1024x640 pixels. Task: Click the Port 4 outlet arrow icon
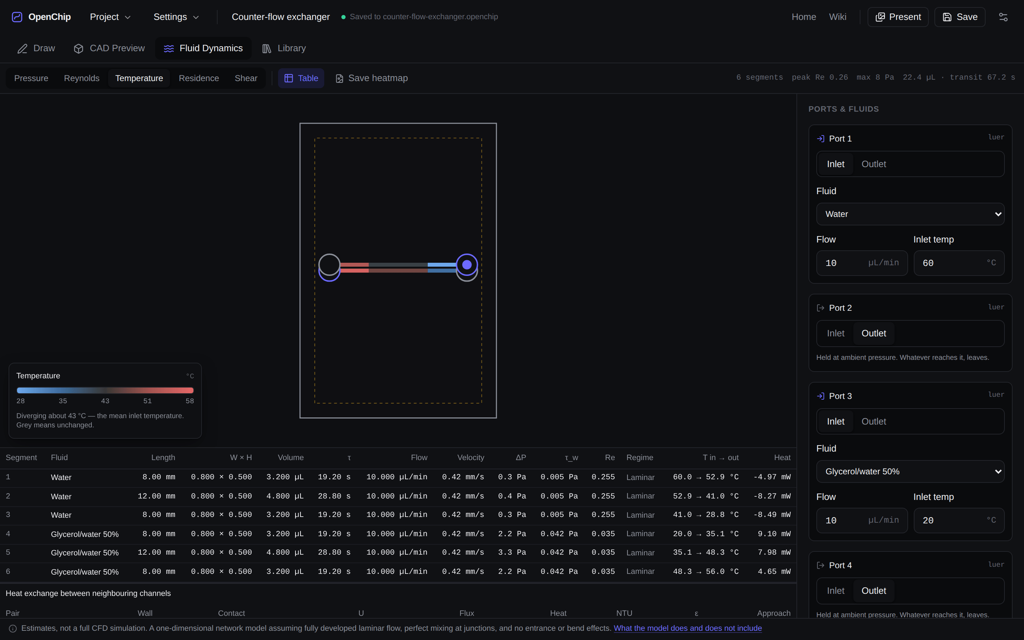click(x=821, y=565)
